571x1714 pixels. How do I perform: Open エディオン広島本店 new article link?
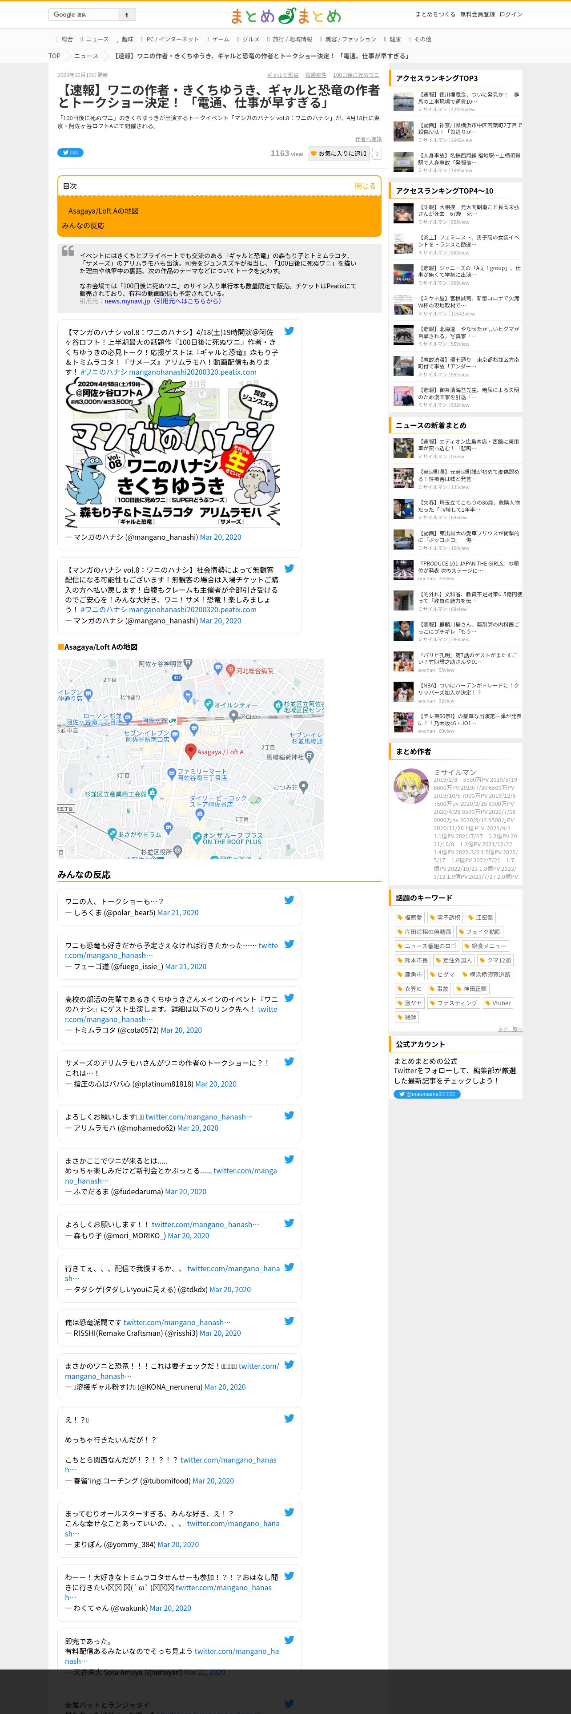(469, 445)
